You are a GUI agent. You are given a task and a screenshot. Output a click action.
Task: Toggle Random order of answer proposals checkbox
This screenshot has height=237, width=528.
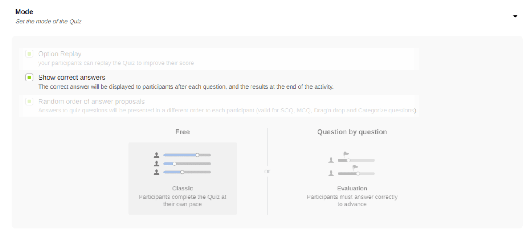(x=29, y=101)
